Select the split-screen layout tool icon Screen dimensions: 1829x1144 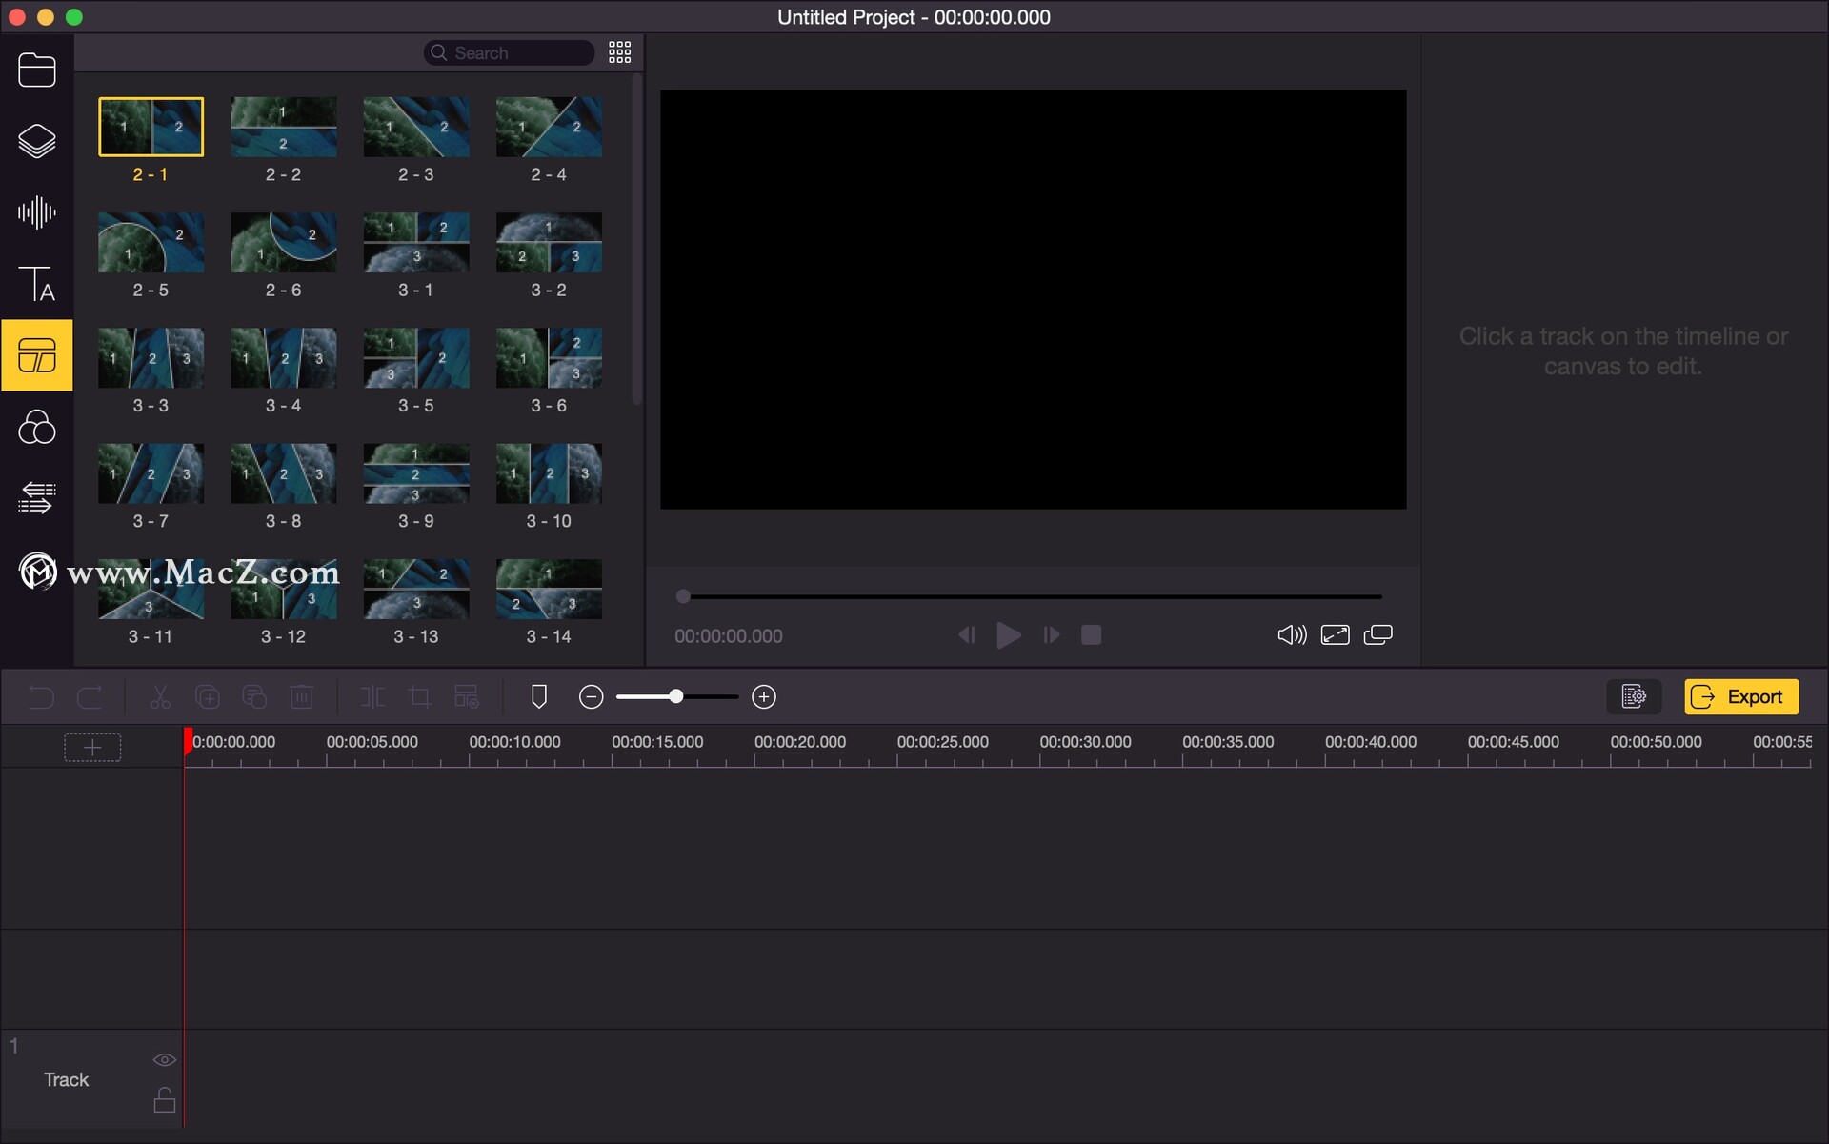coord(35,354)
